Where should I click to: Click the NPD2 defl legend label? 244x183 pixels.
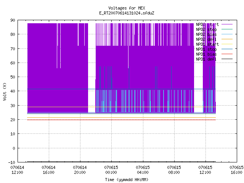(206, 39)
